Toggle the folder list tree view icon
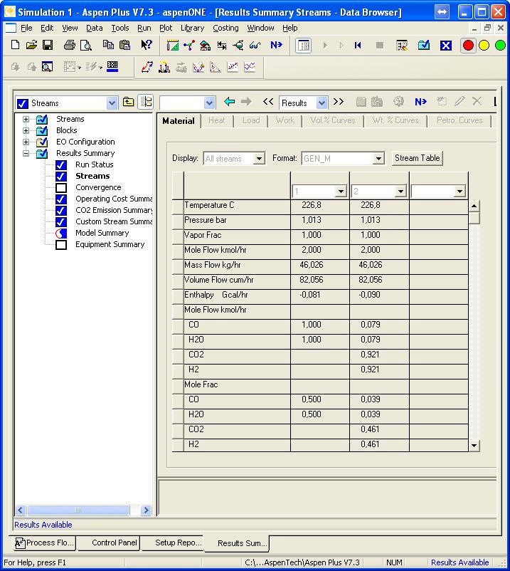510x571 pixels. 147,102
